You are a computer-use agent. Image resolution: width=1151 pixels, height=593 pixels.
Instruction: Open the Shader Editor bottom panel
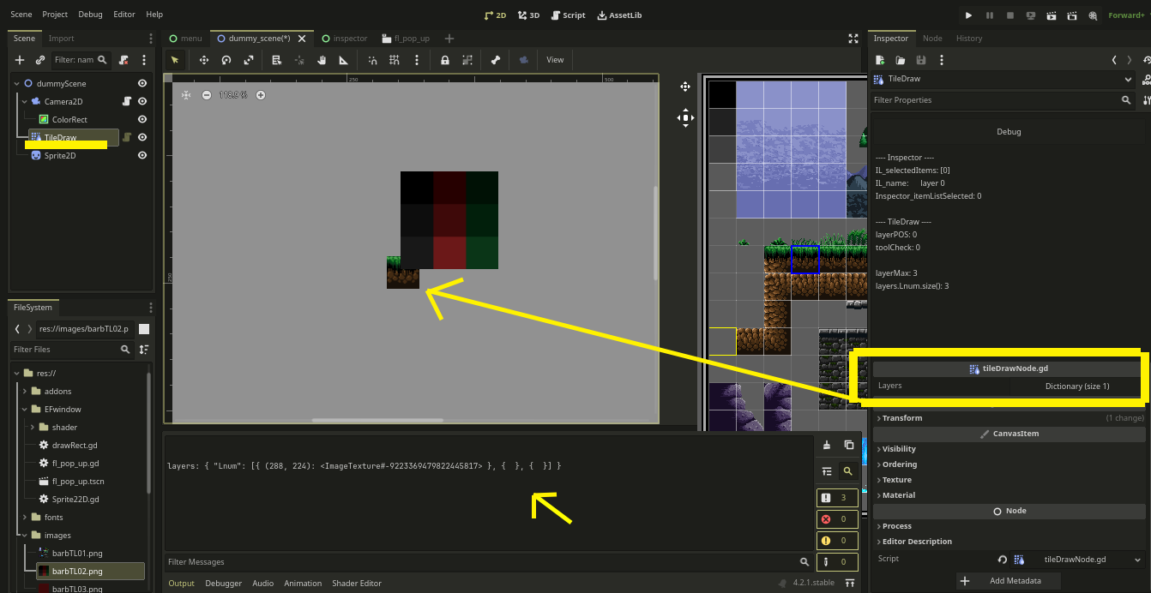coord(357,584)
